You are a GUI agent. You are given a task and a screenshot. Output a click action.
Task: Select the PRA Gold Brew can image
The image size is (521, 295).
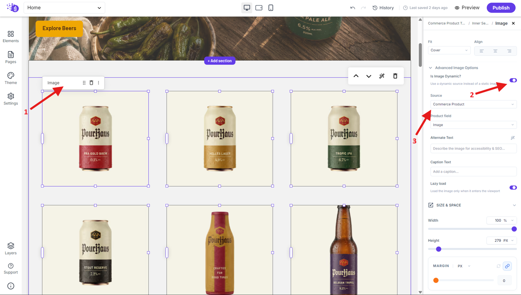(95, 138)
